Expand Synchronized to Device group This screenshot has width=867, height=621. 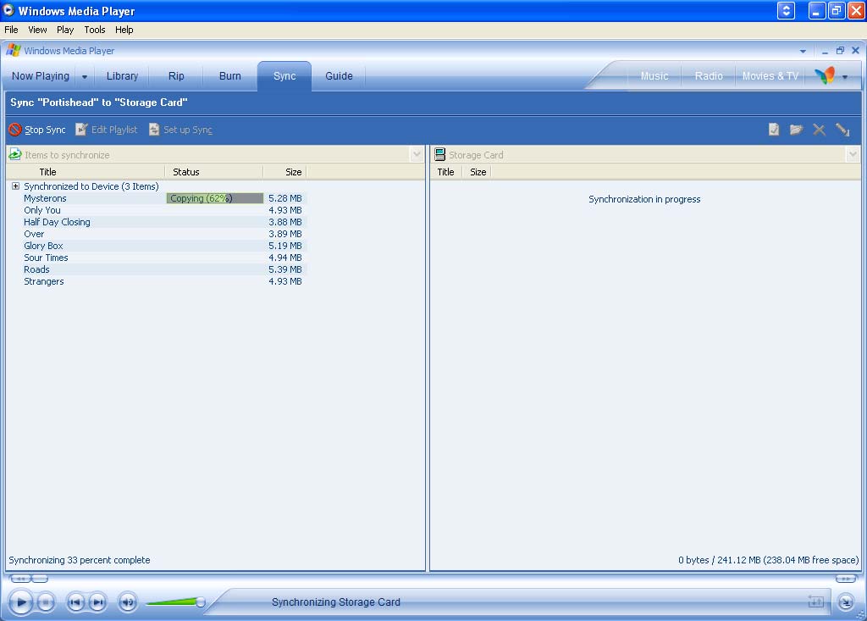pos(15,186)
